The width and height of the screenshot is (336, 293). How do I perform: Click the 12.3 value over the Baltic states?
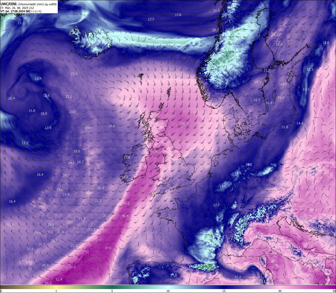[310, 70]
